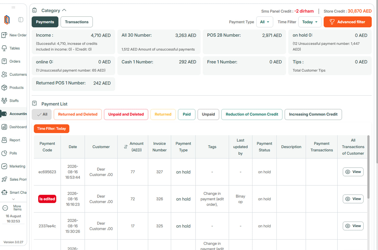The height and width of the screenshot is (250, 378).
Task: Open Customers sidebar icon
Action: [x=4, y=74]
